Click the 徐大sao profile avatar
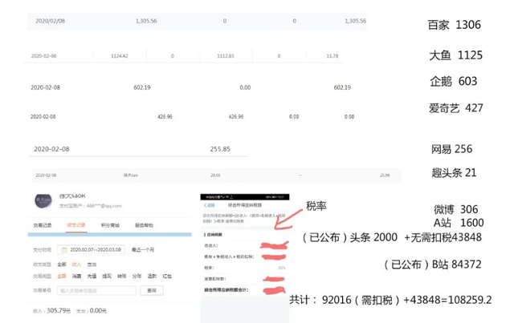Screen dimensions: 514x323 43,200
